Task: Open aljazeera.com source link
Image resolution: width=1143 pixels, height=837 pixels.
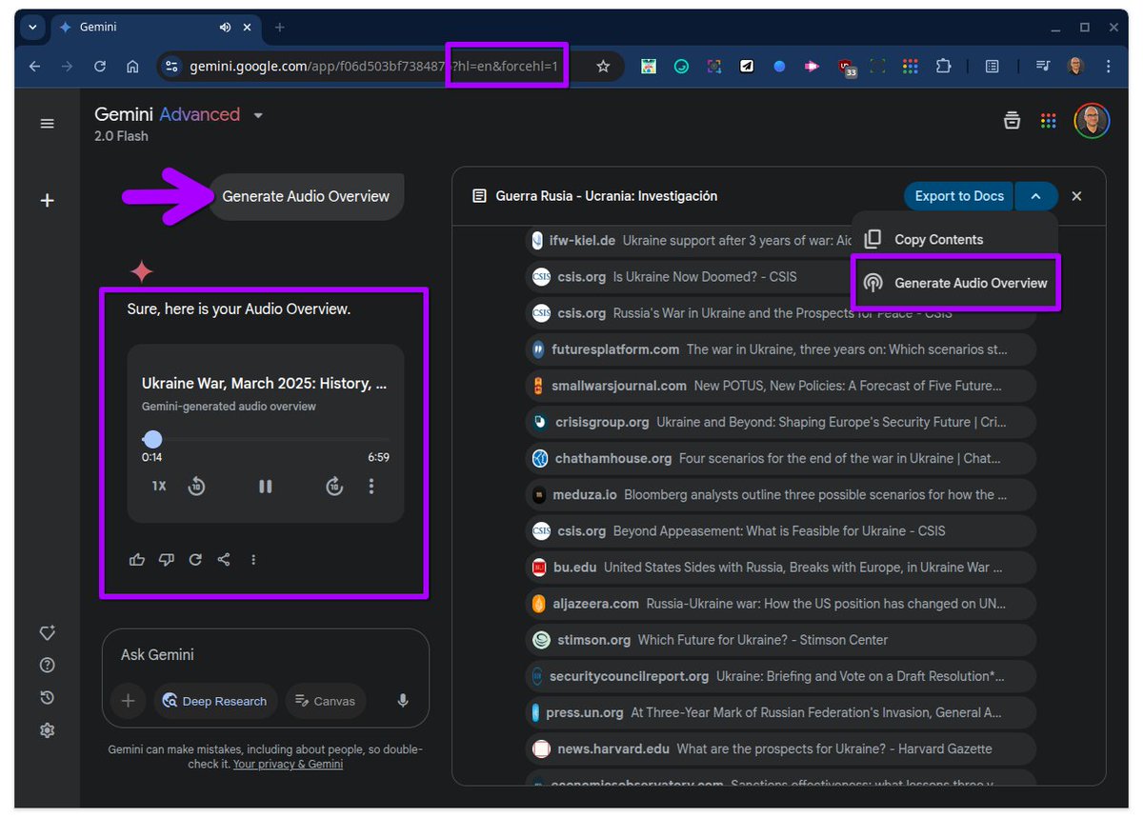Action: 781,604
